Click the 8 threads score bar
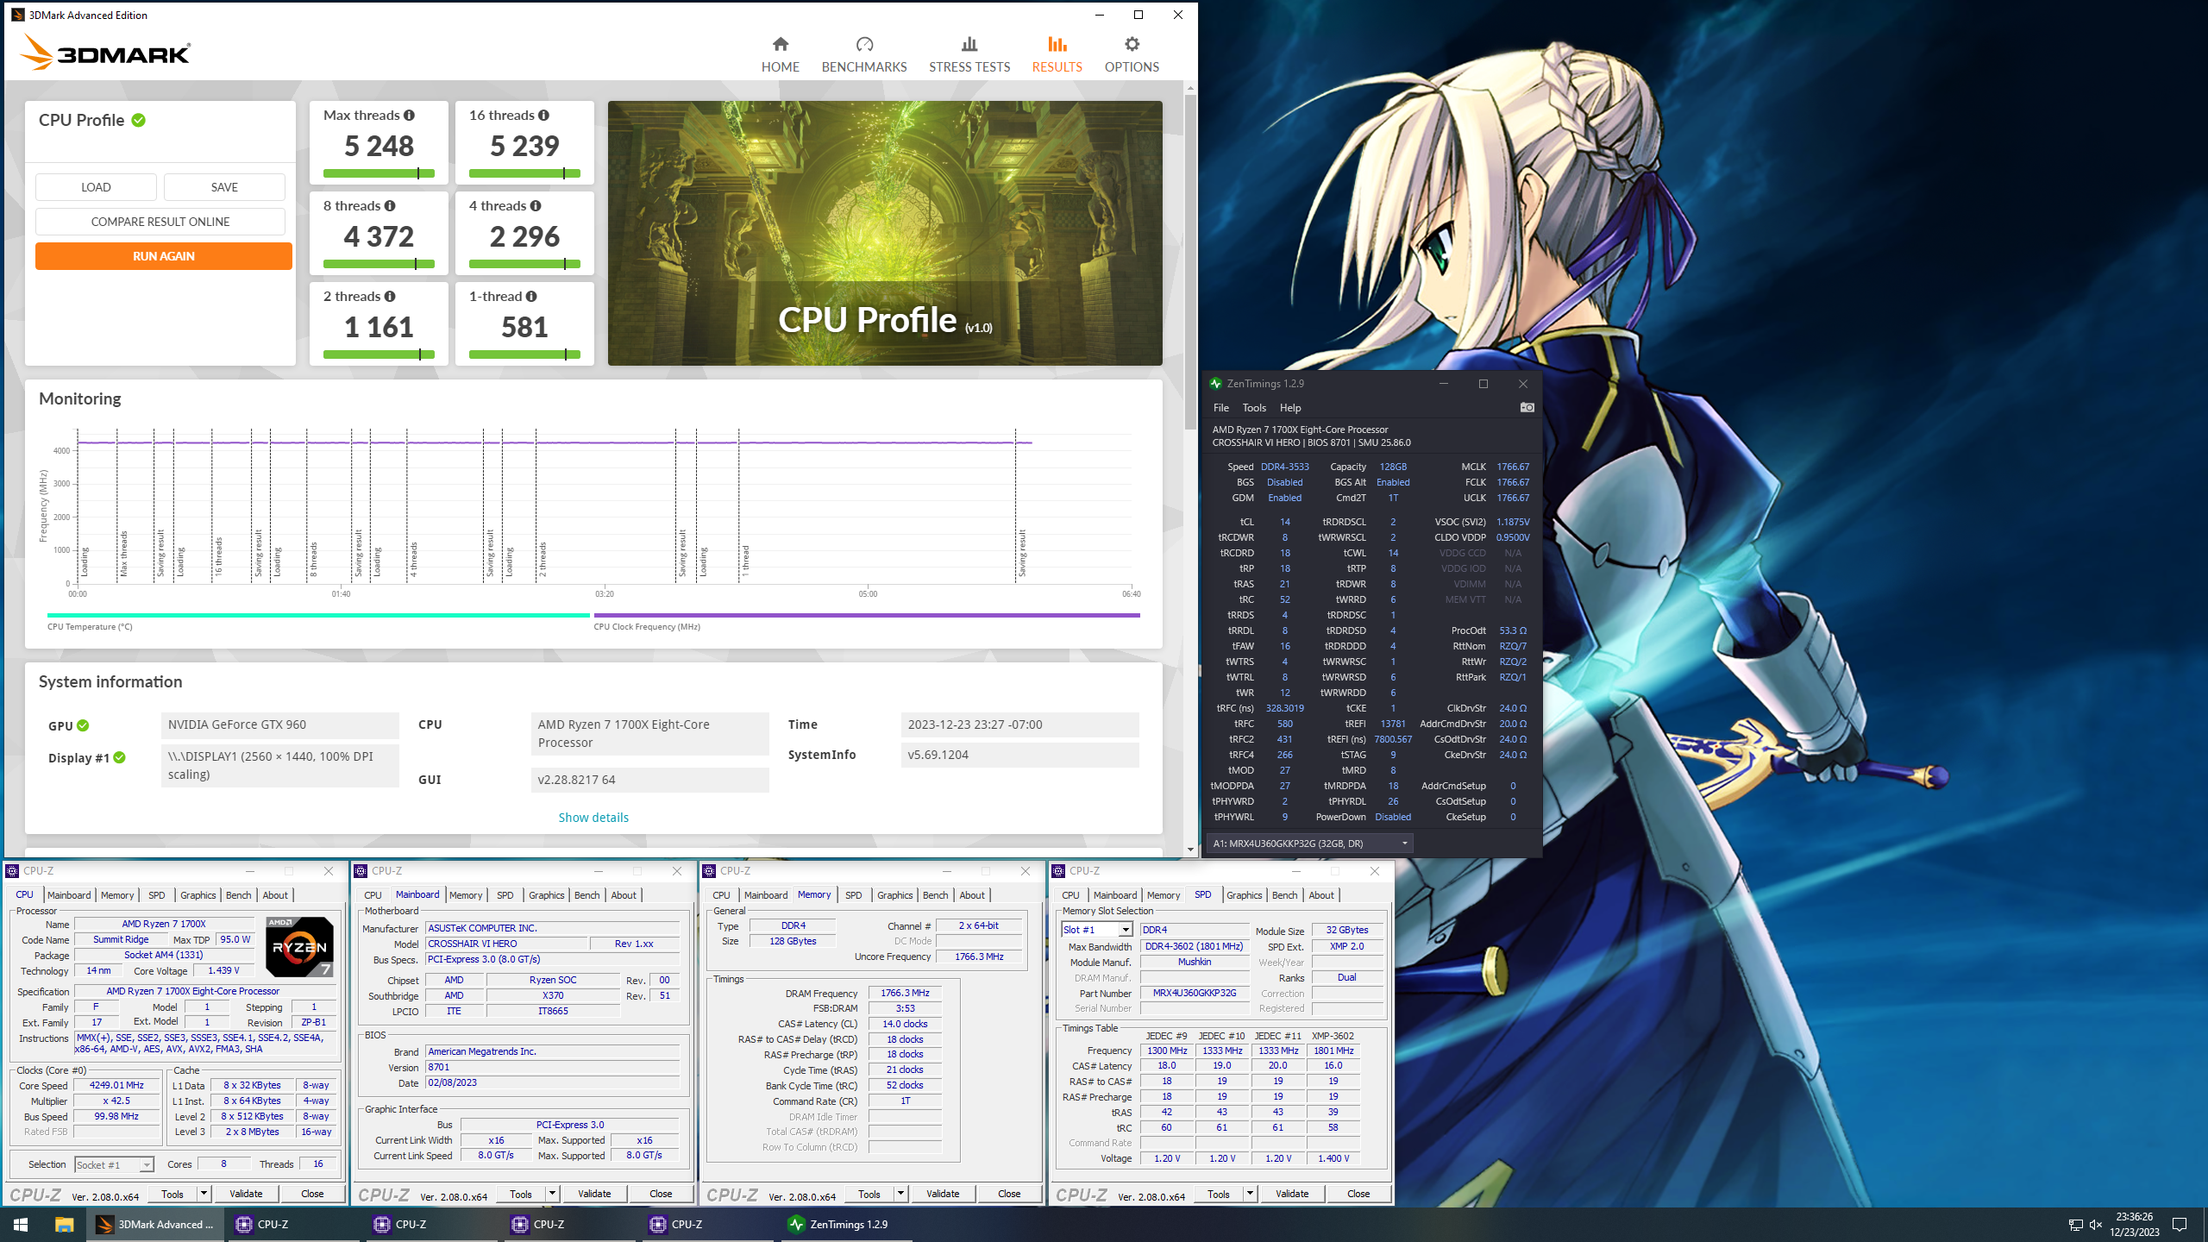 point(379,264)
